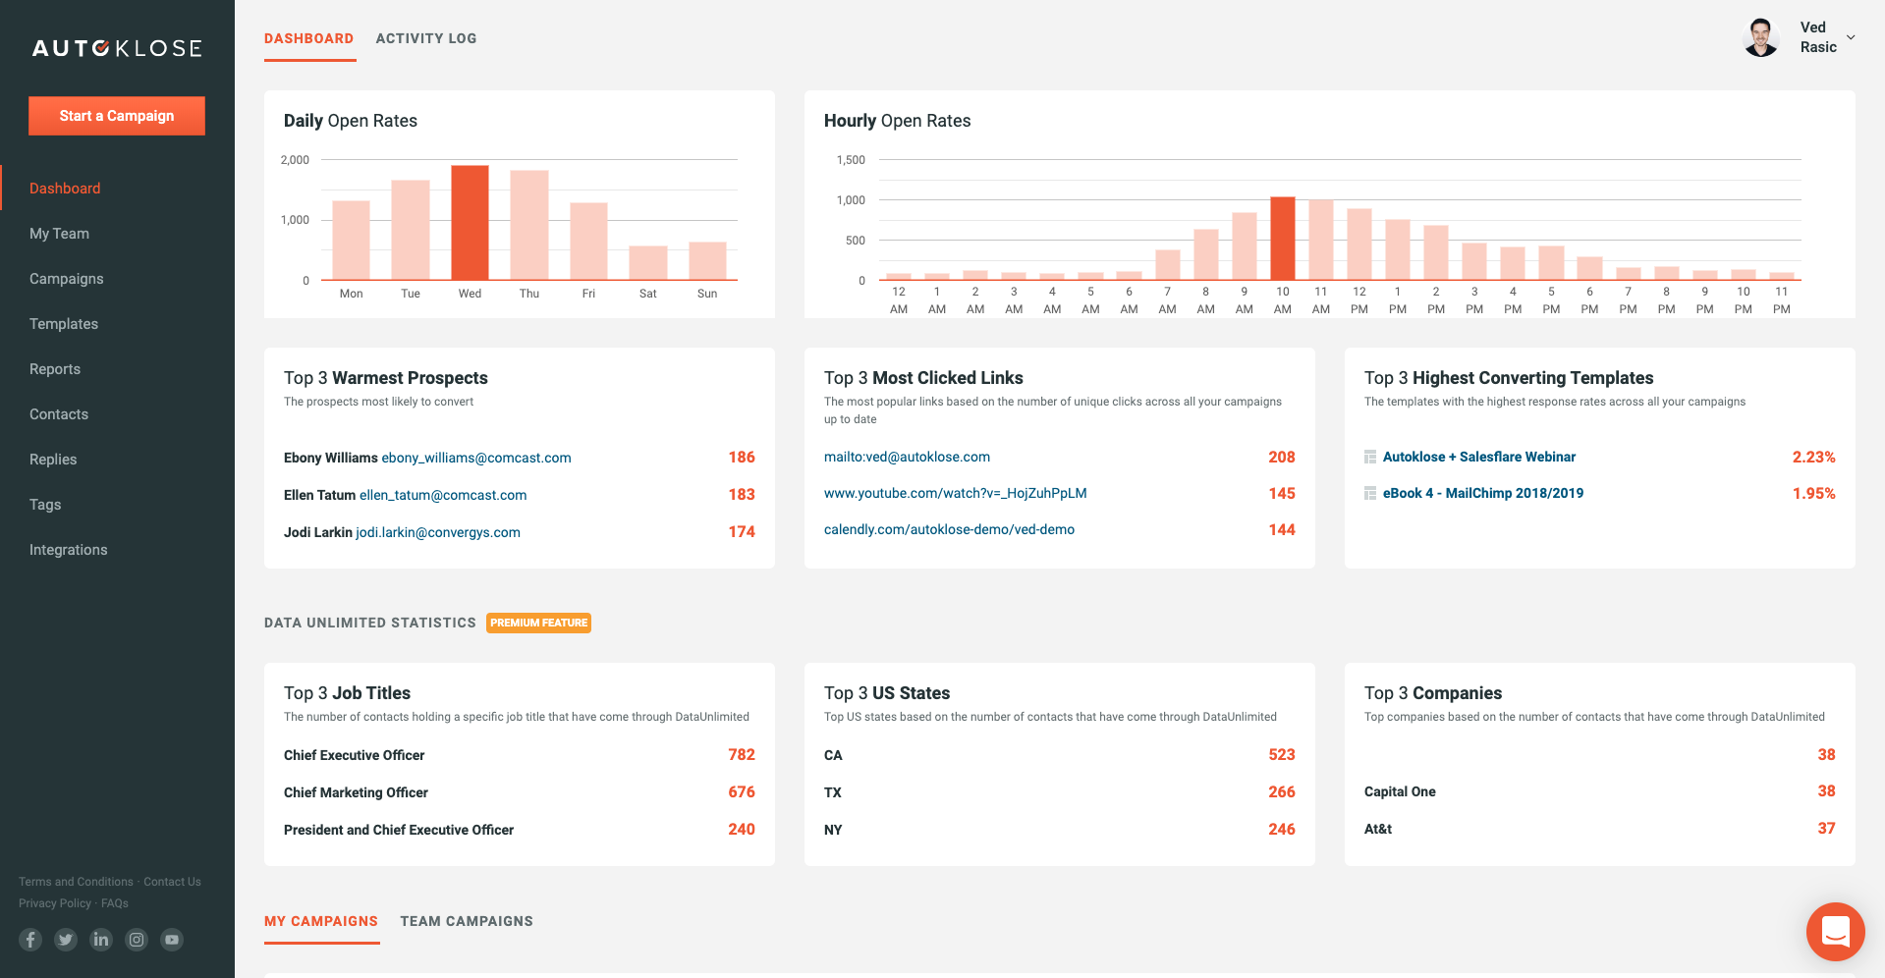Select the highlighted 10 AM hourly bar
This screenshot has height=978, width=1885.
1282,239
